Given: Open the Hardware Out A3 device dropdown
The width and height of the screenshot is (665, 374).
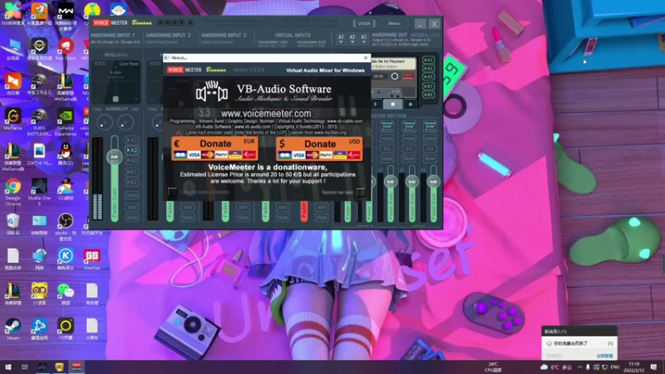Looking at the screenshot, I should [x=363, y=39].
